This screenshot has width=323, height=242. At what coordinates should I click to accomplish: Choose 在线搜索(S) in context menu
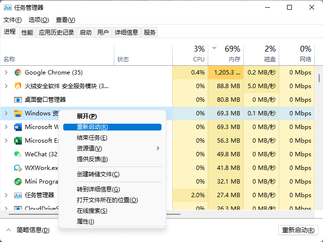click(x=112, y=211)
